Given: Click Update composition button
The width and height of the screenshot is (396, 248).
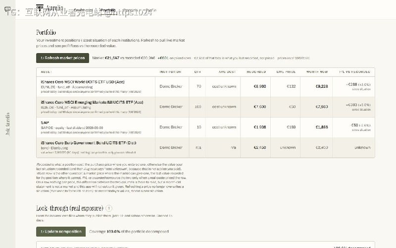Looking at the screenshot, I should pos(61,232).
